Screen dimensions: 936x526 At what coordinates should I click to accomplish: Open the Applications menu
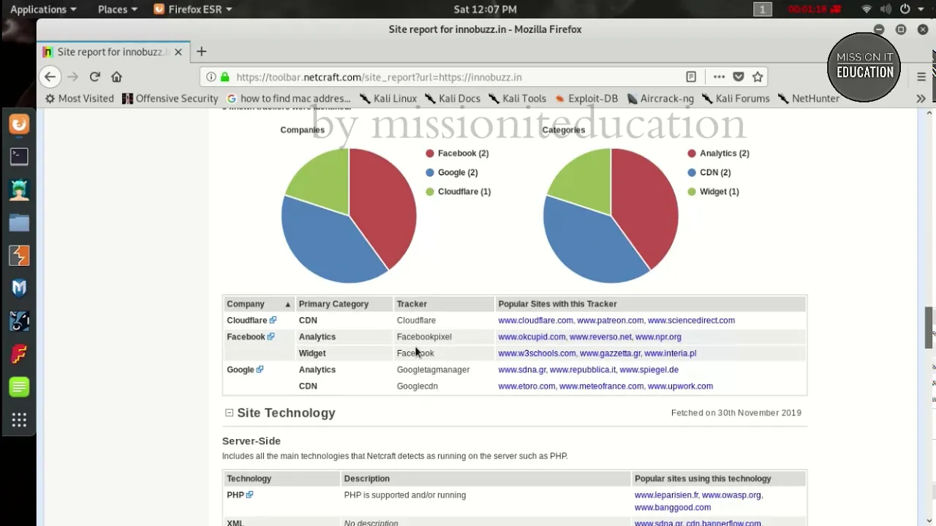43,9
